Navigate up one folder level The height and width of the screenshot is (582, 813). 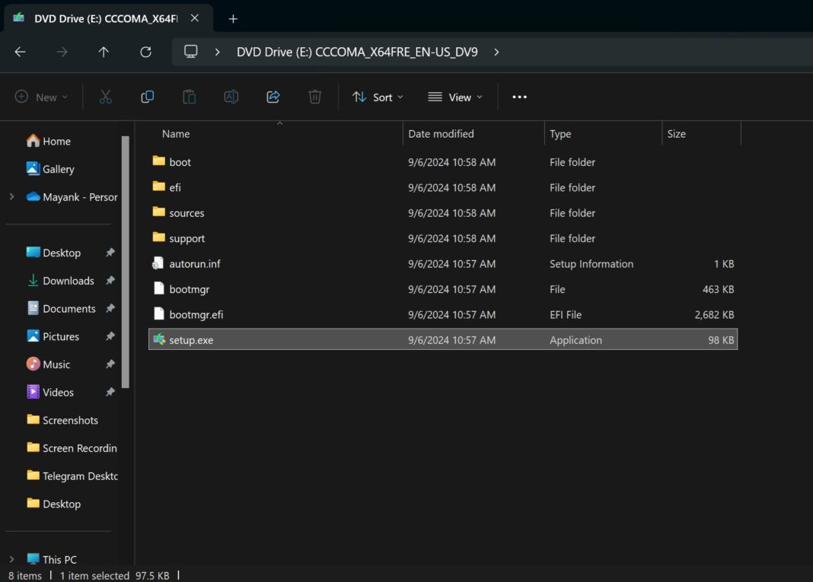pos(104,52)
